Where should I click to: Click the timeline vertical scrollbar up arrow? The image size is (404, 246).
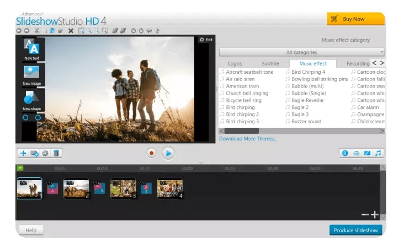pyautogui.click(x=383, y=168)
